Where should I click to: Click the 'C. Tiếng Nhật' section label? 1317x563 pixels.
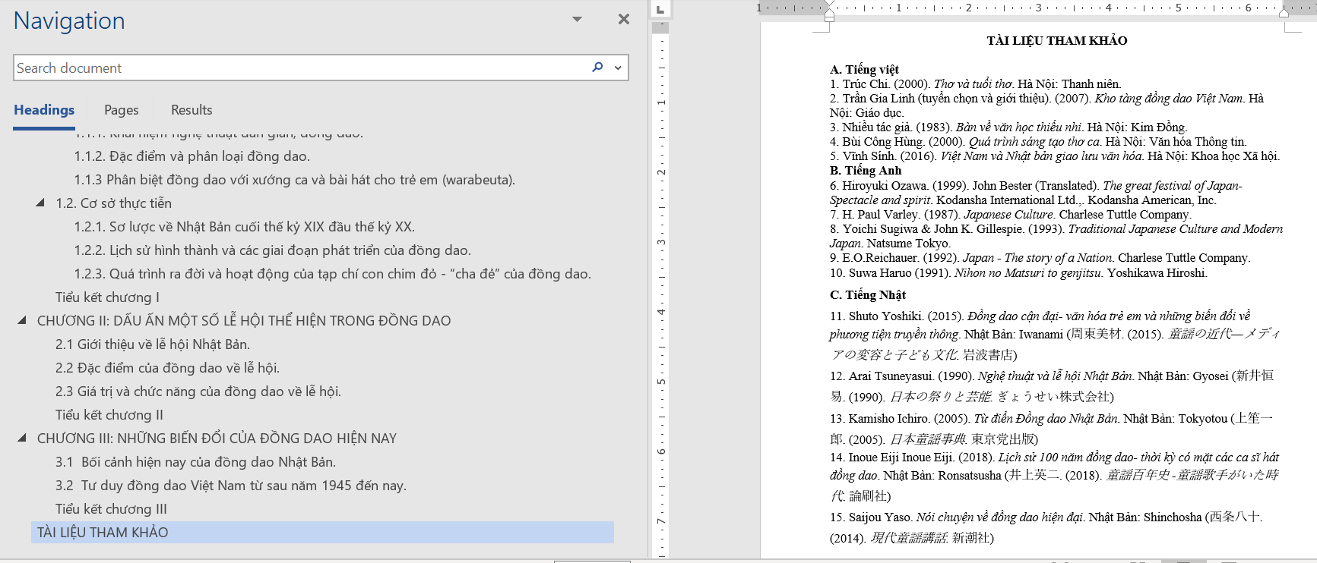coord(868,295)
